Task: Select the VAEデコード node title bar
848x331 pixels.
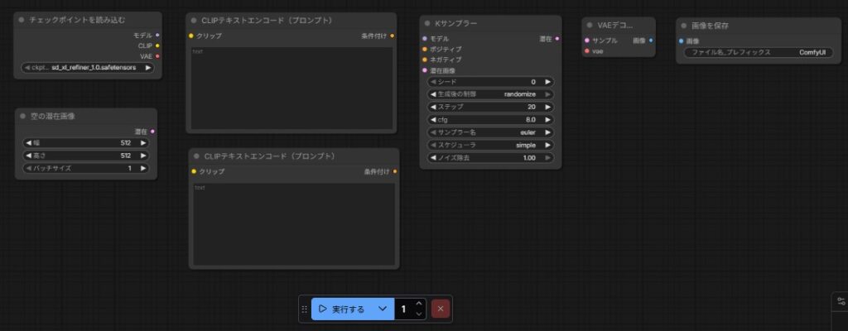Action: point(619,25)
